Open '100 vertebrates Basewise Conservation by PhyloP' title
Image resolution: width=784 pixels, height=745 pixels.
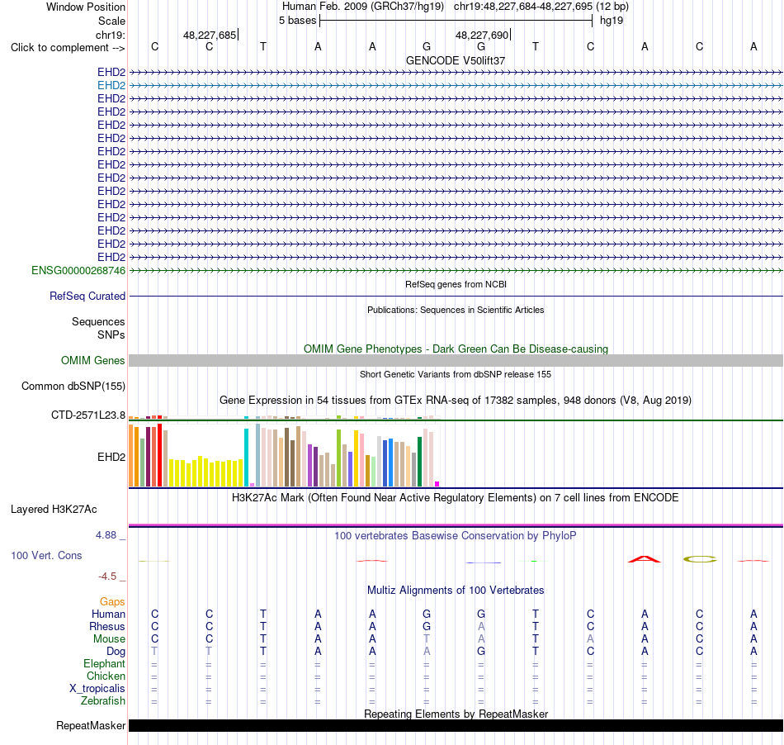(456, 536)
